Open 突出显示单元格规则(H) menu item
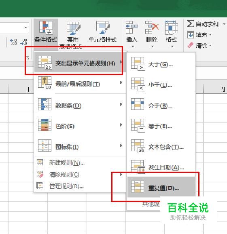 tap(80, 62)
